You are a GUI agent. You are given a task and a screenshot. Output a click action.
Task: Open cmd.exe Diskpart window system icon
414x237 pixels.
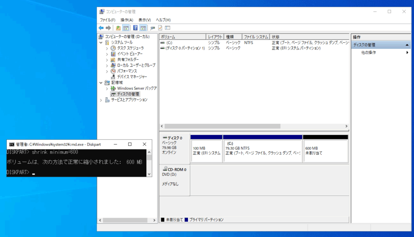(x=12, y=144)
